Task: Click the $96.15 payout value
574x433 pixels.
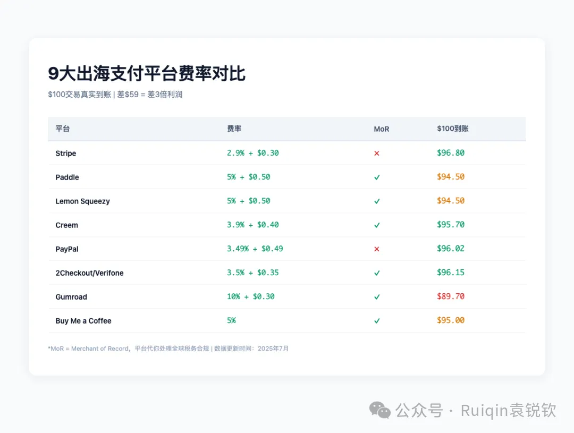Action: coord(451,273)
